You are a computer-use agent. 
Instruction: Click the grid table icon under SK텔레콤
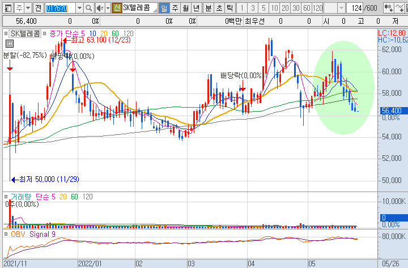tap(10, 44)
